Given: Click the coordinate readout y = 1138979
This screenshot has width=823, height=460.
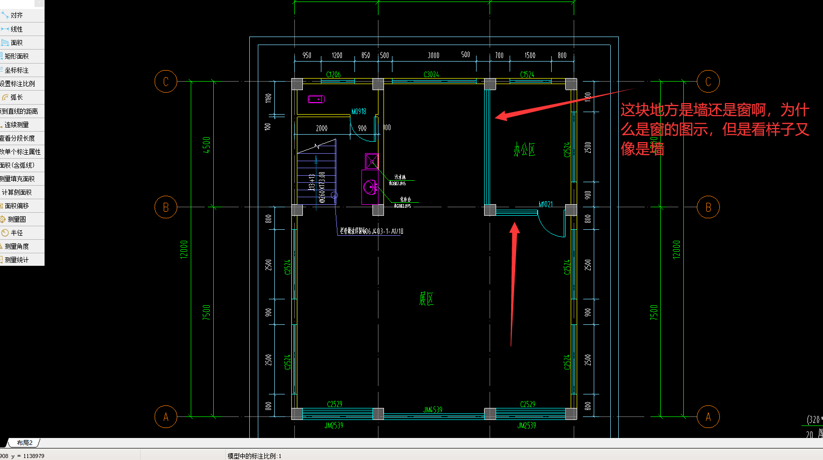Looking at the screenshot, I should 28,456.
